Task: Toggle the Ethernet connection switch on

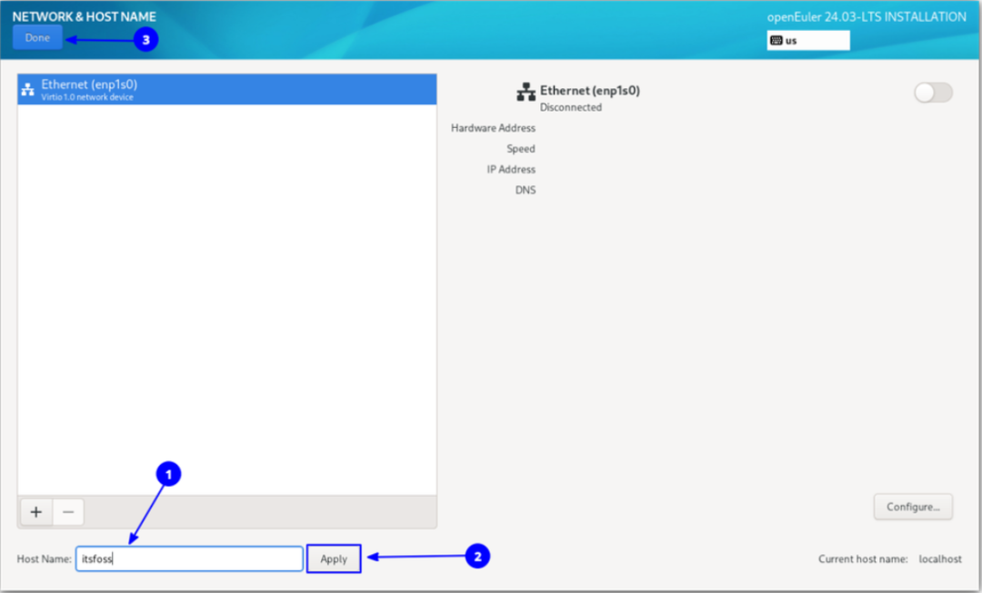Action: click(933, 93)
